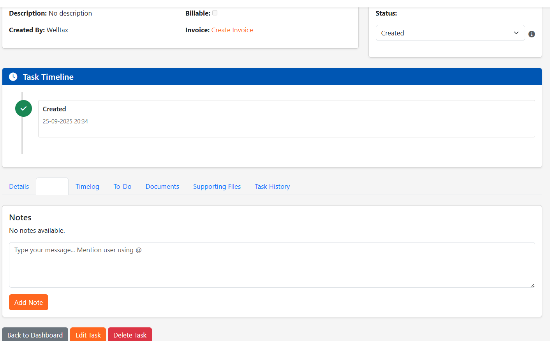Select the currently active blank Notes tab

click(52, 186)
